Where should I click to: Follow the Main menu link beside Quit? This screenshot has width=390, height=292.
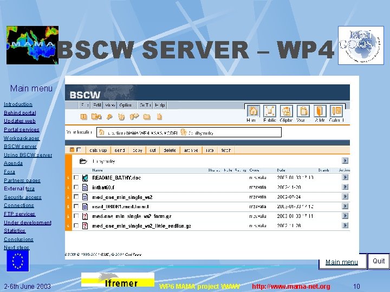pyautogui.click(x=341, y=262)
